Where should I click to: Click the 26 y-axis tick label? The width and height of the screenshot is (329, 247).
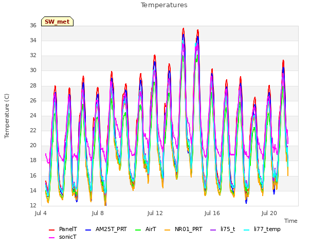[x=33, y=100]
